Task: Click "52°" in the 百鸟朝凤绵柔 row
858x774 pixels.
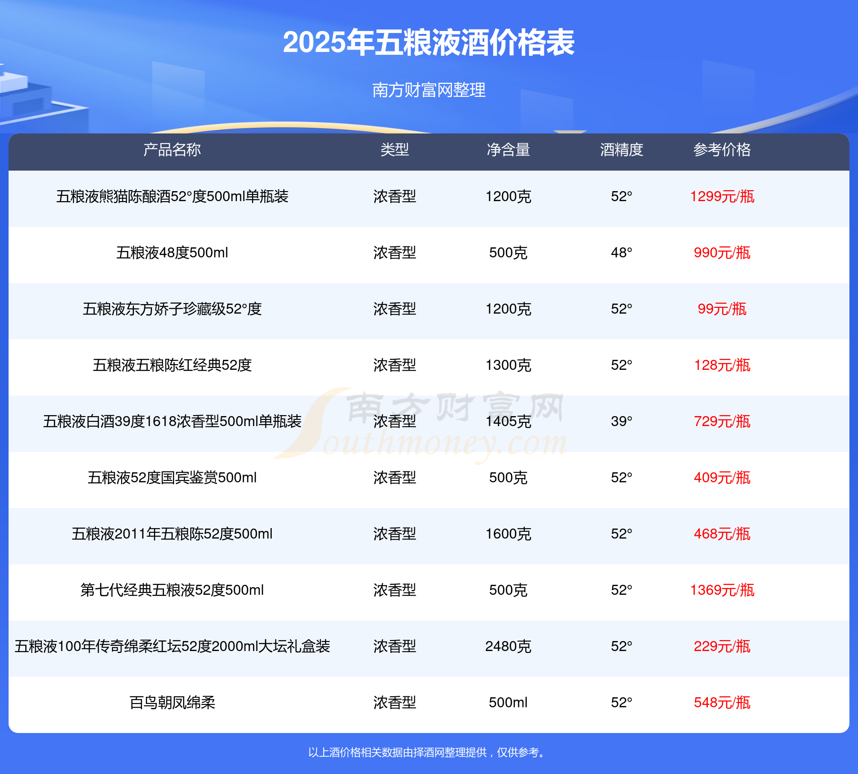Action: [x=622, y=703]
